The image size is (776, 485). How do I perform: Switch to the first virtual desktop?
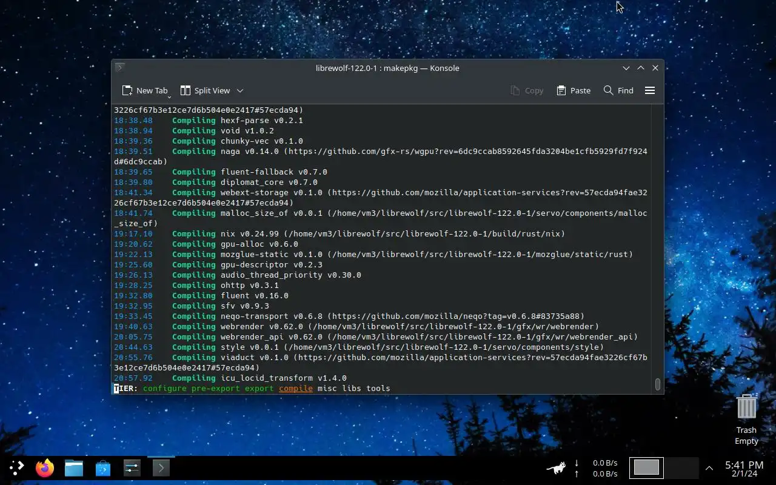point(646,467)
